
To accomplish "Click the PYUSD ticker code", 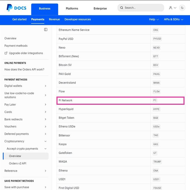I will click(x=157, y=39).
